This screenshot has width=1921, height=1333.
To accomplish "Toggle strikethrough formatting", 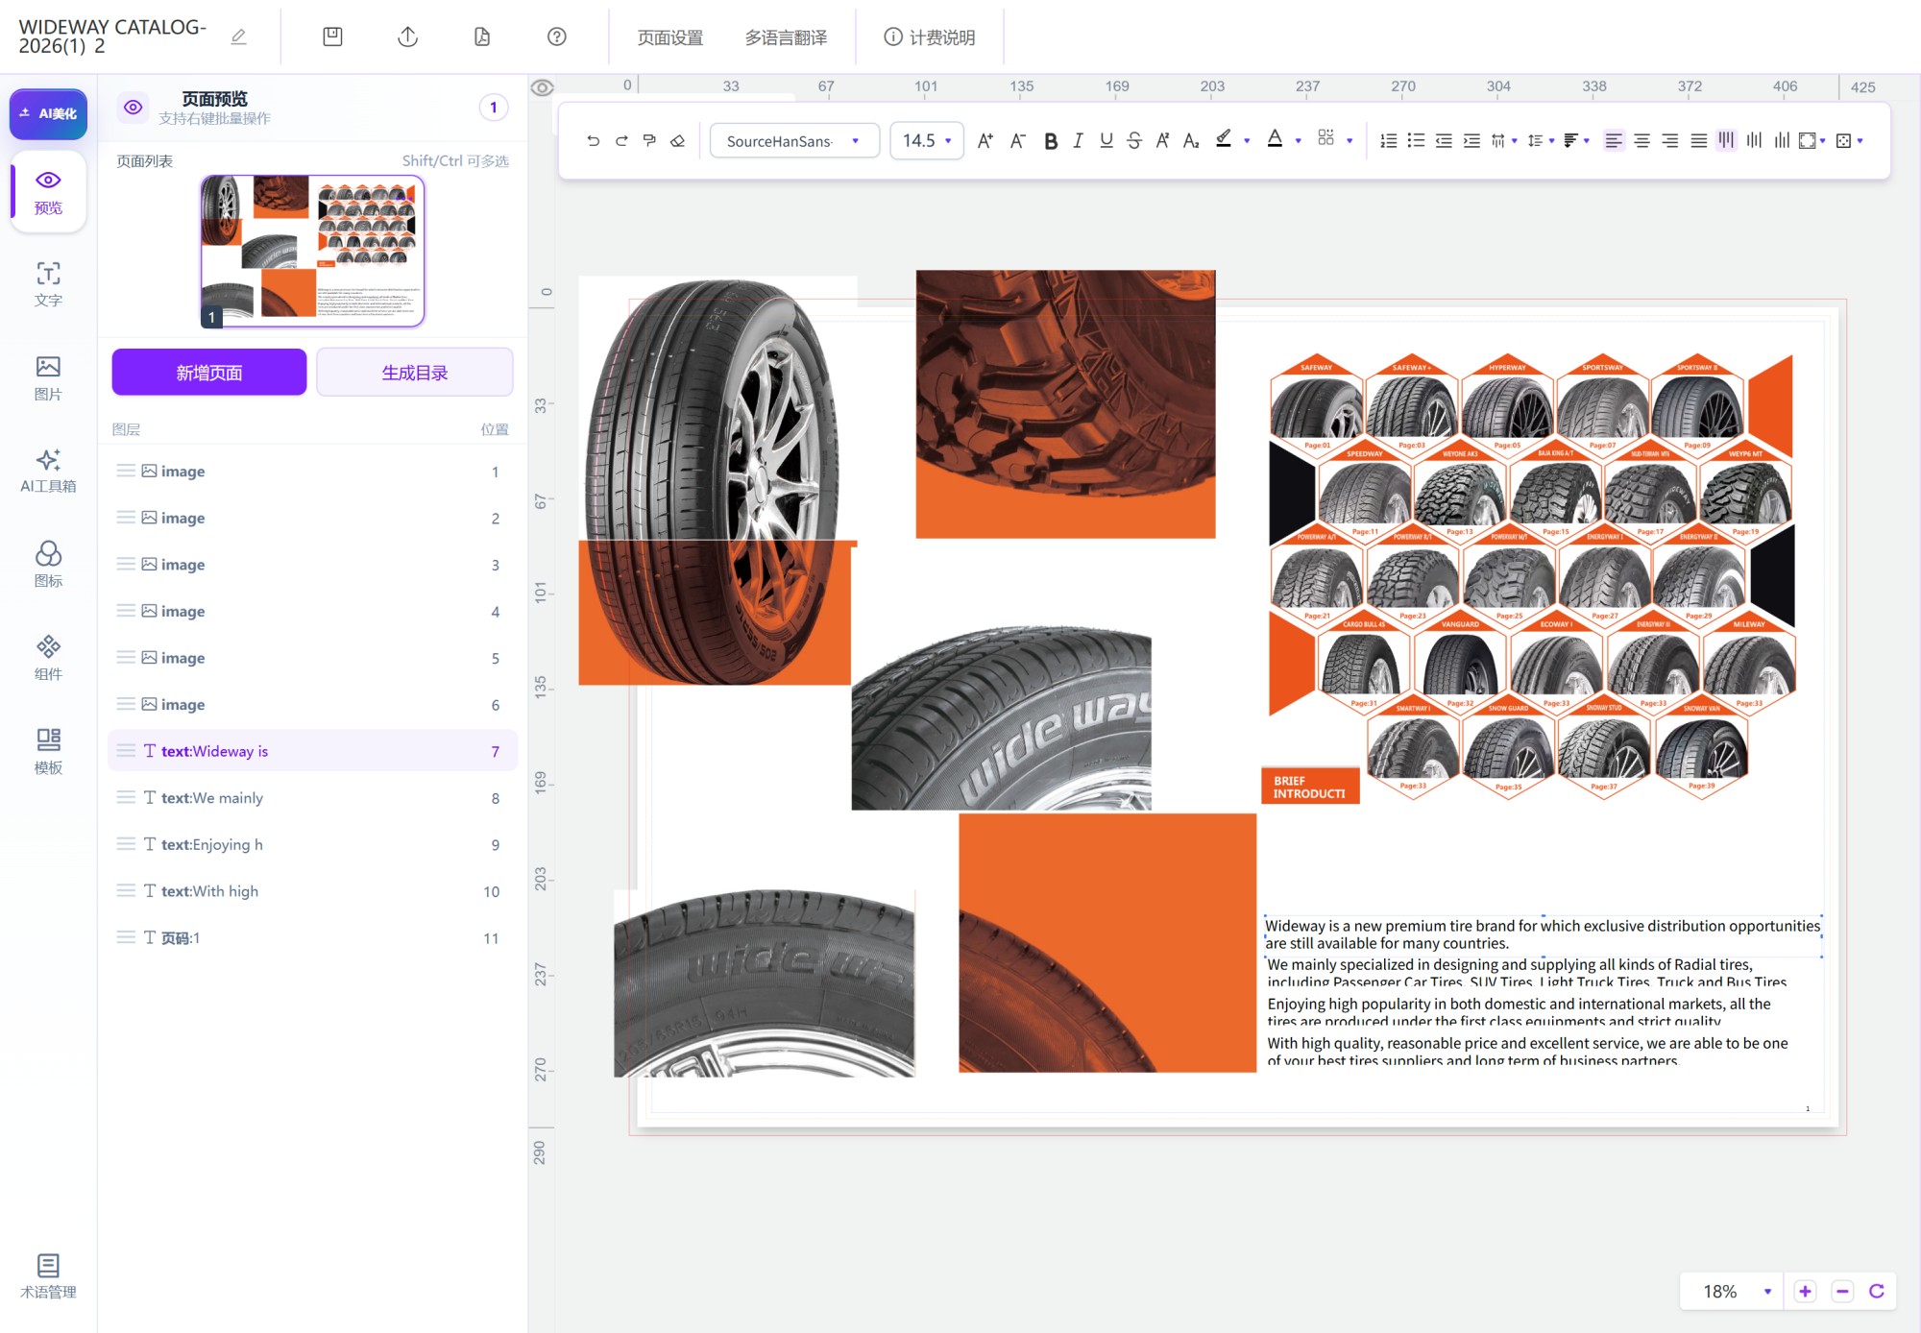I will click(1134, 141).
